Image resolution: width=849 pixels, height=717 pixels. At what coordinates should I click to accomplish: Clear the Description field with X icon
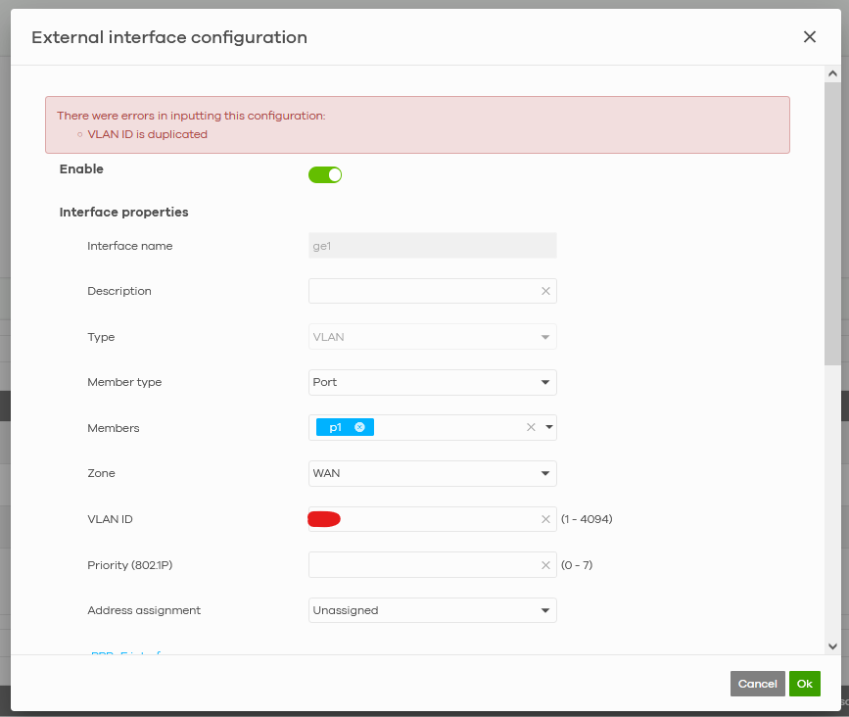tap(545, 291)
